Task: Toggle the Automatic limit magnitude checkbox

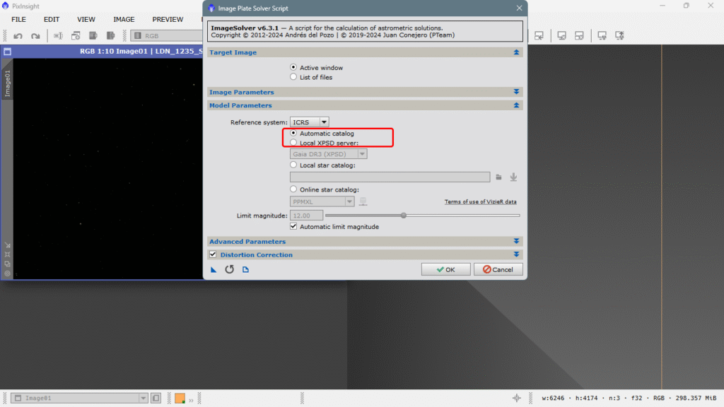Action: (x=293, y=227)
